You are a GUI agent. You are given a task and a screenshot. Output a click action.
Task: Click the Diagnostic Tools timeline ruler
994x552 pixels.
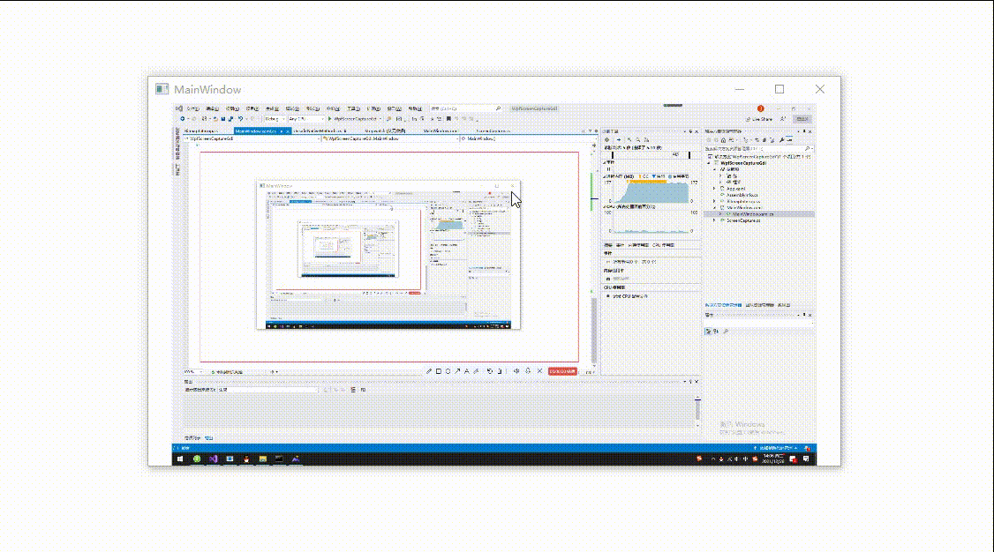click(651, 154)
